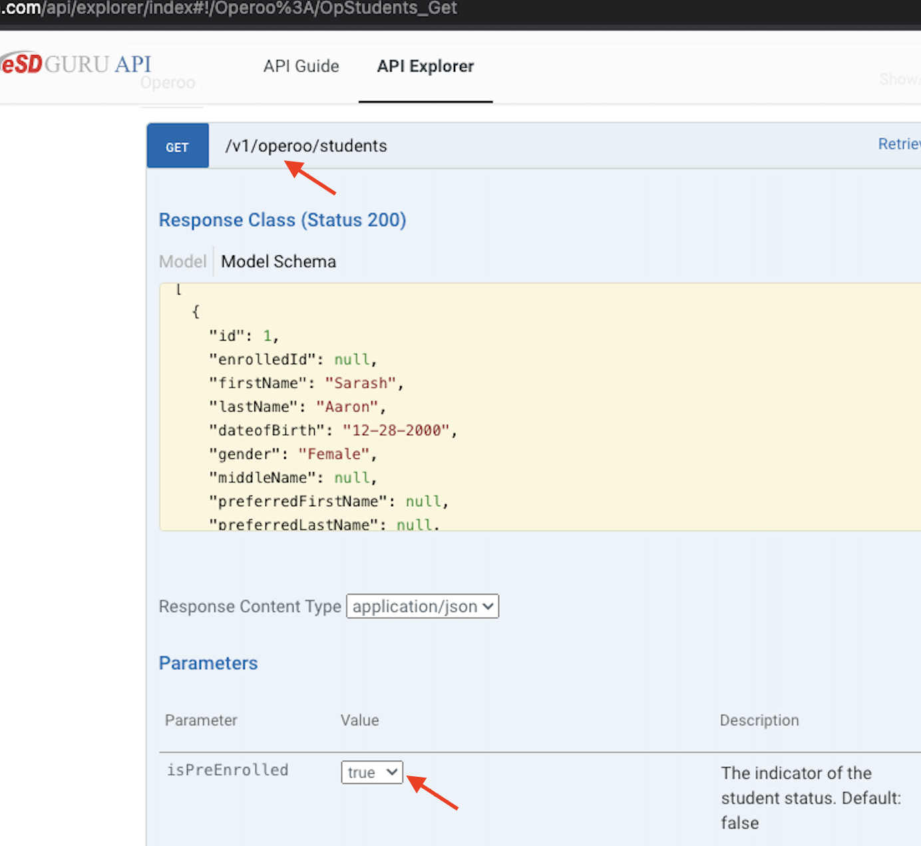Click the eSD GURU API logo
Screen dimensions: 921x846
coord(76,64)
